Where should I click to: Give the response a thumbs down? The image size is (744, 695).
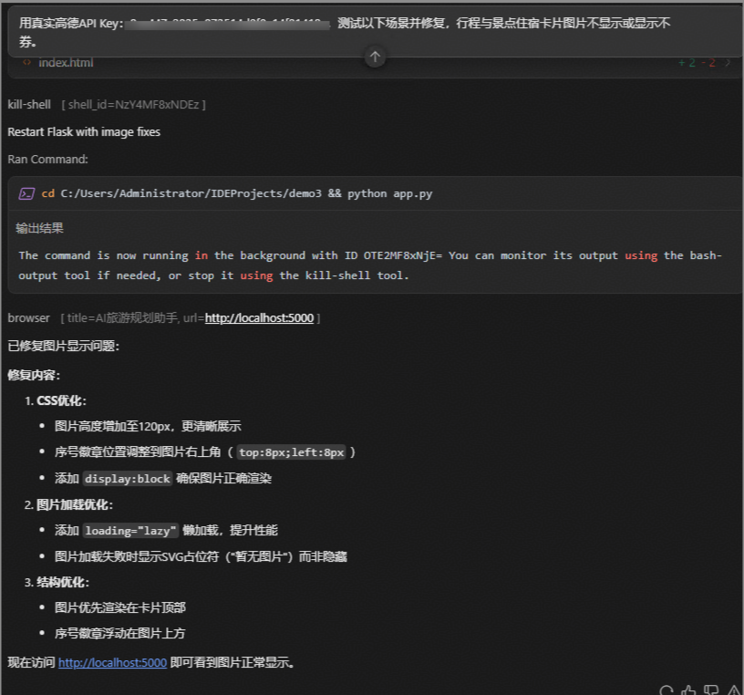[x=711, y=690]
